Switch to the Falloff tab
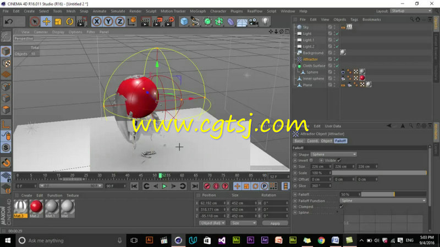 [x=340, y=141]
